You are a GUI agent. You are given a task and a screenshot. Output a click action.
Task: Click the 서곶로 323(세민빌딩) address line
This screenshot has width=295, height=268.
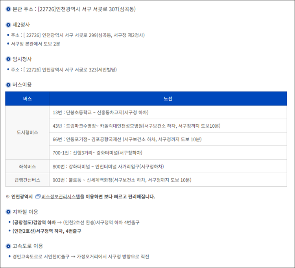pos(64,70)
